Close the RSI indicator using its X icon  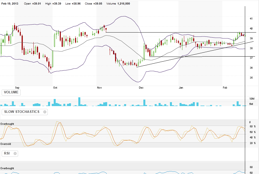pos(15,154)
